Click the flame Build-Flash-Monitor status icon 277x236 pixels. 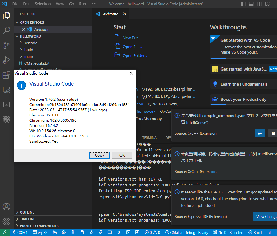click(119, 232)
